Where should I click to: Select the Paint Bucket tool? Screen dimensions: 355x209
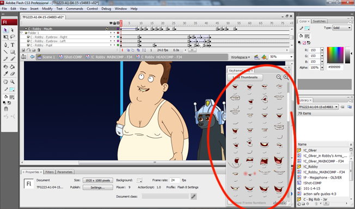point(13,67)
